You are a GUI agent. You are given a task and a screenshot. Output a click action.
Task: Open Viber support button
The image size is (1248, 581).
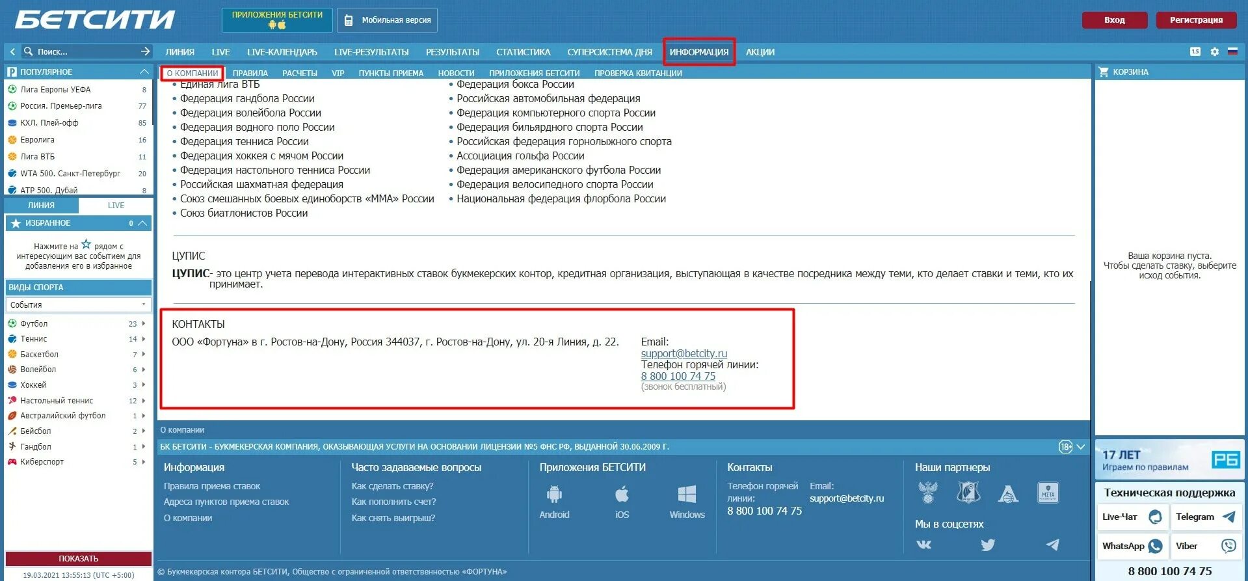pyautogui.click(x=1206, y=546)
